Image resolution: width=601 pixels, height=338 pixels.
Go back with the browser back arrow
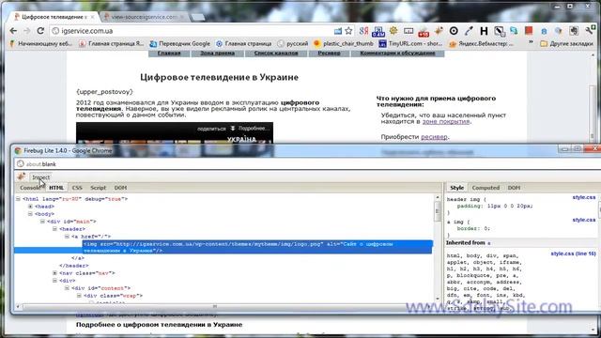coord(13,31)
